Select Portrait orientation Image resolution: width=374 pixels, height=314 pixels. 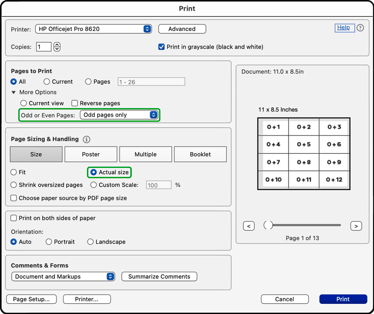[x=49, y=242]
